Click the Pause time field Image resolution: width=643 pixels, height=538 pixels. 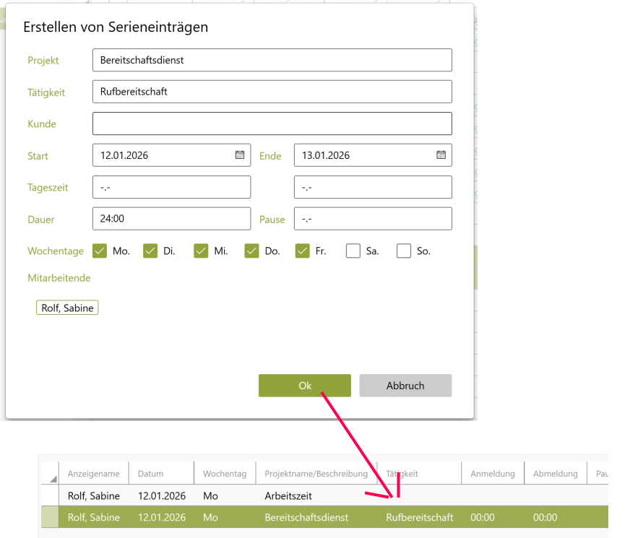click(373, 220)
